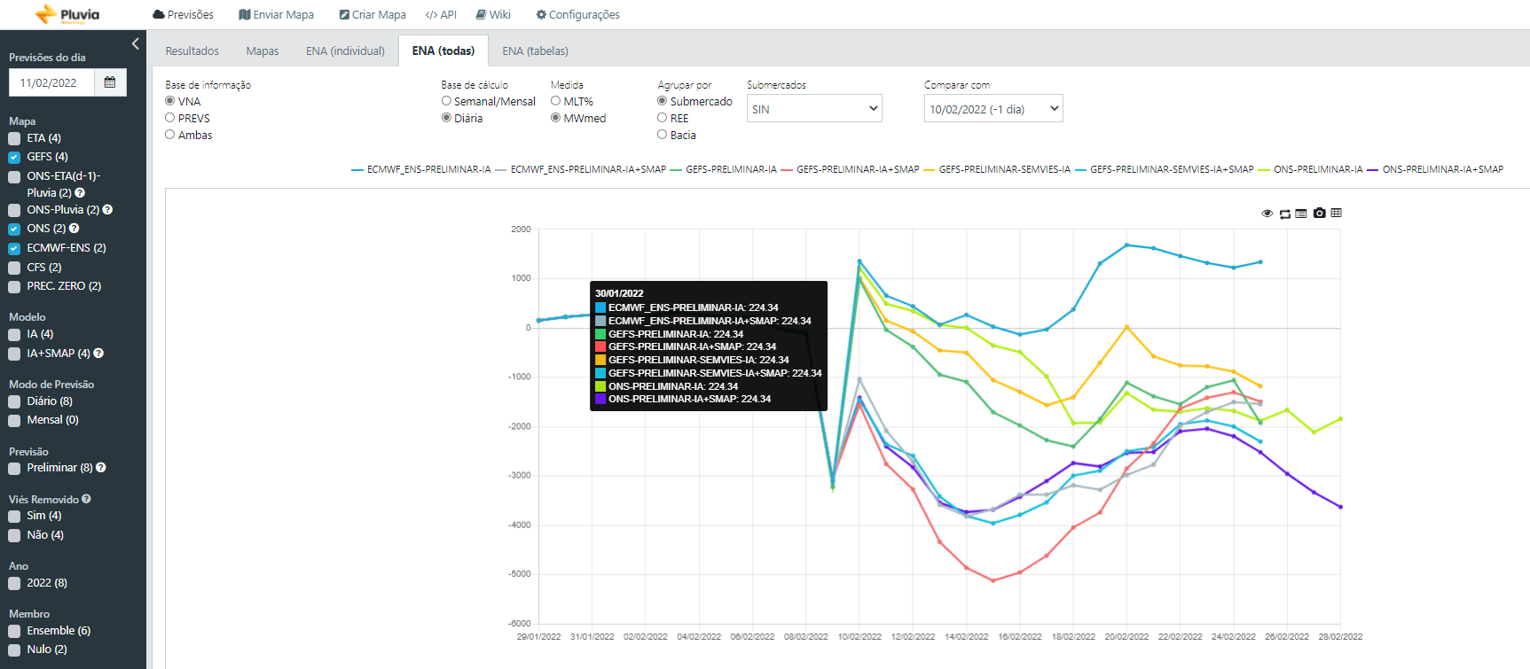
Task: Click the eye icon above the chart
Action: pyautogui.click(x=1267, y=214)
